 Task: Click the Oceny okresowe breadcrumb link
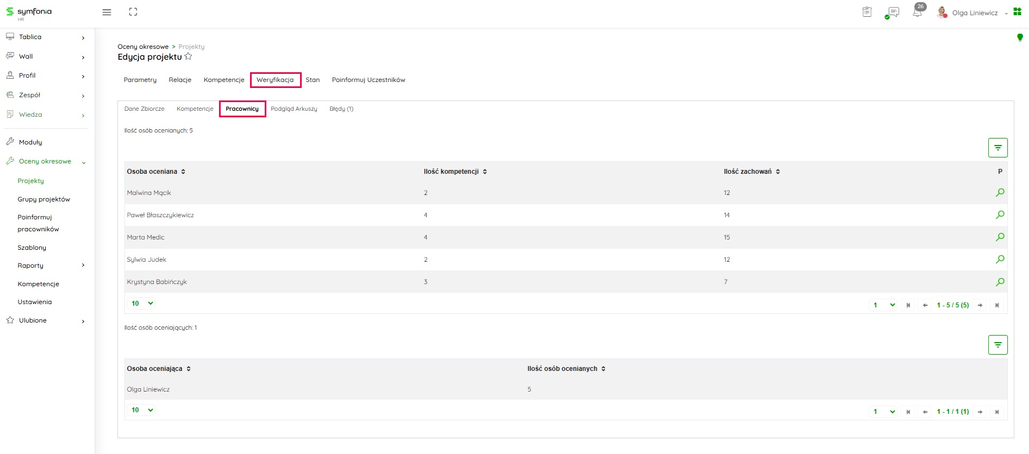[143, 47]
